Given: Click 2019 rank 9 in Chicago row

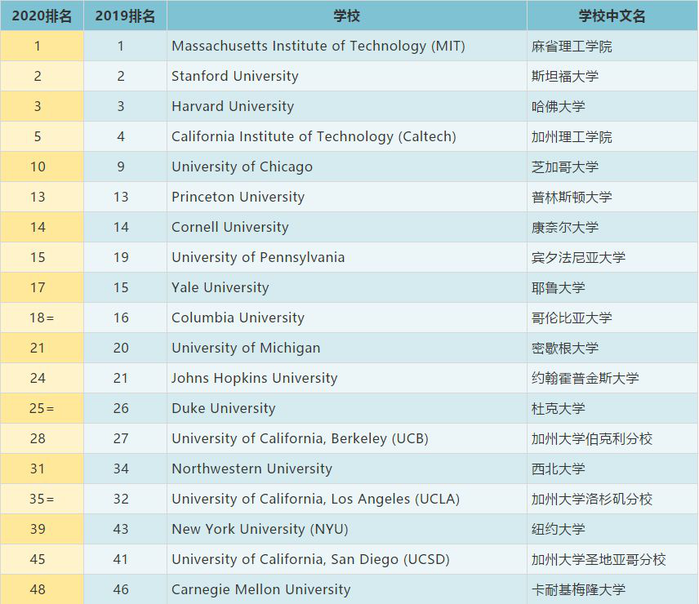Looking at the screenshot, I should point(121,167).
